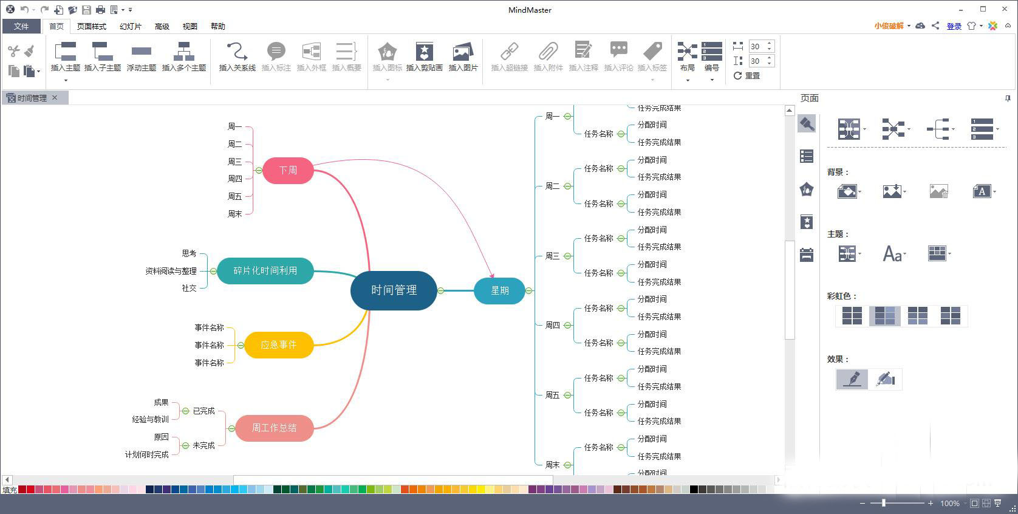Collapse the 星期 node's children

528,290
